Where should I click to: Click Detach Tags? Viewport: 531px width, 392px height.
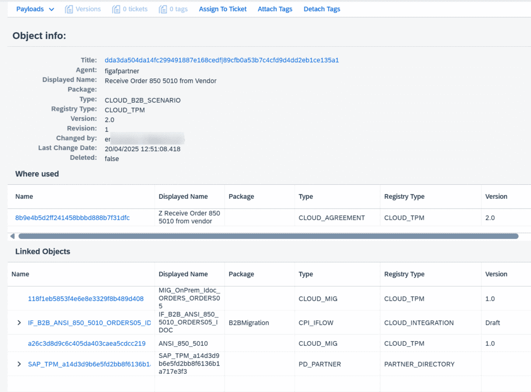pyautogui.click(x=322, y=9)
